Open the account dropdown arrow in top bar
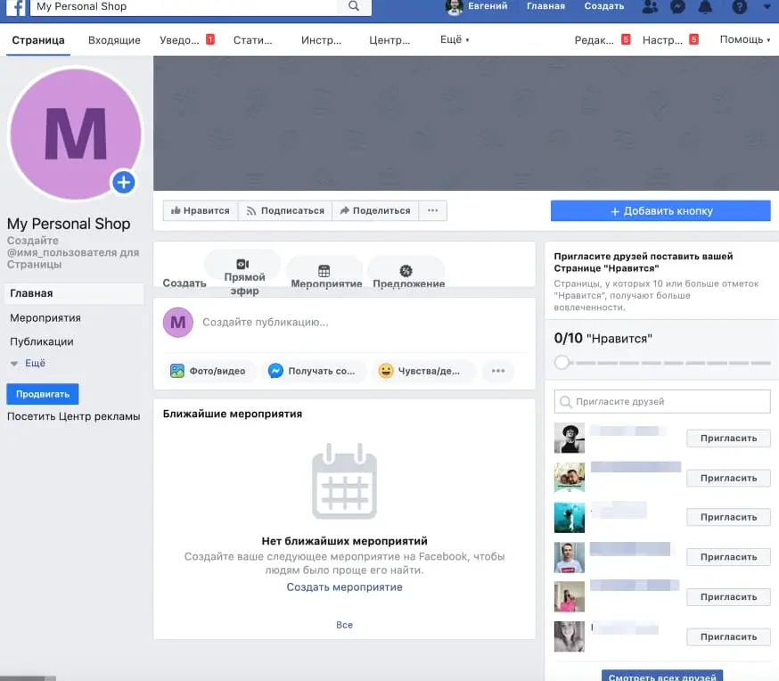 click(x=767, y=6)
